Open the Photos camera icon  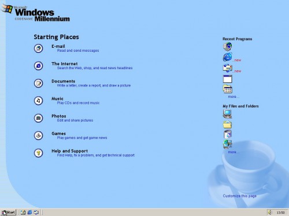[38, 118]
